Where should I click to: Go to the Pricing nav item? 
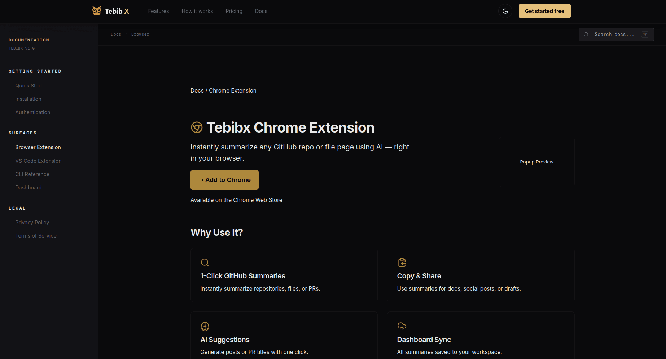(234, 11)
